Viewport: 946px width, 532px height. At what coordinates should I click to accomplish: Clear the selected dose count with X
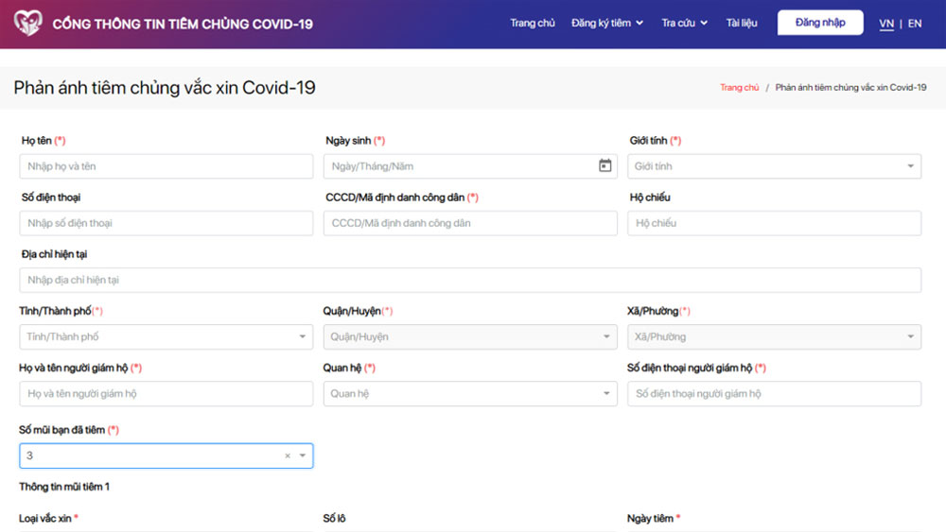(x=288, y=456)
